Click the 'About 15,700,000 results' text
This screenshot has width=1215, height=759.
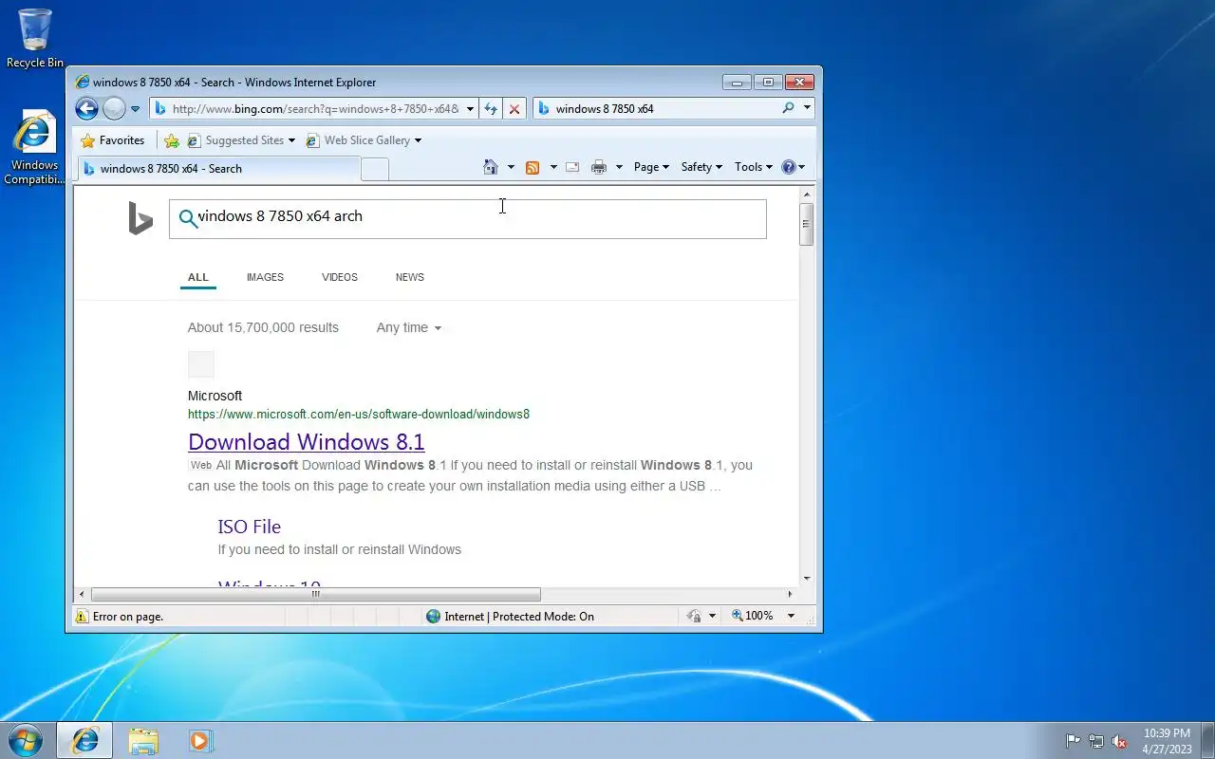click(x=263, y=327)
